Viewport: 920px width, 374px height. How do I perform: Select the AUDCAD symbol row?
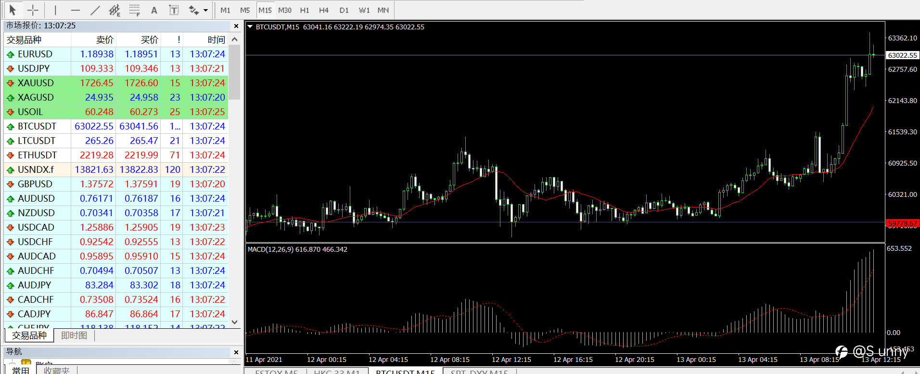click(x=116, y=257)
